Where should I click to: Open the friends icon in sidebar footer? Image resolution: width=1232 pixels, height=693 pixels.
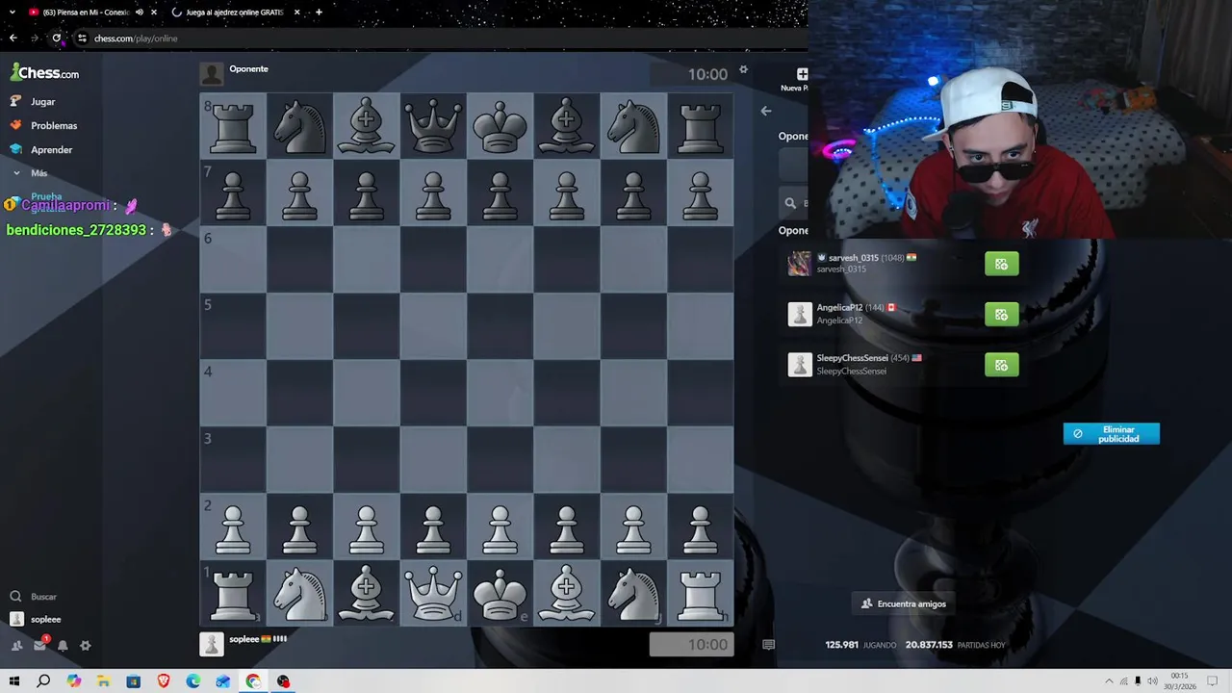pos(16,646)
